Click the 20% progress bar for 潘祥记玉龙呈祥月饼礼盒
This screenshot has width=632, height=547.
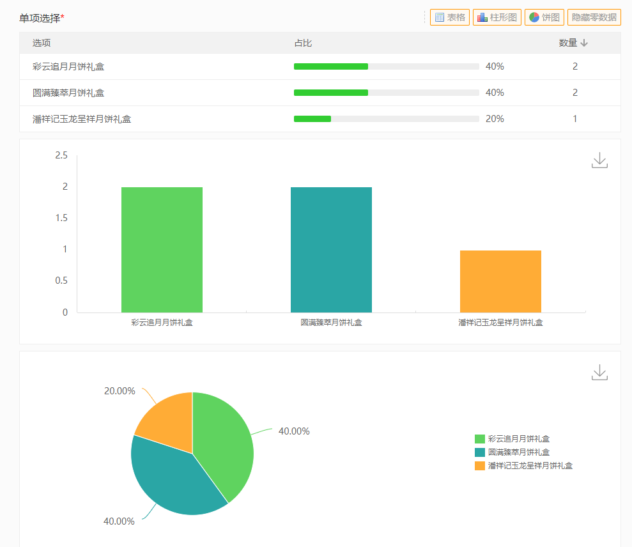(x=386, y=119)
